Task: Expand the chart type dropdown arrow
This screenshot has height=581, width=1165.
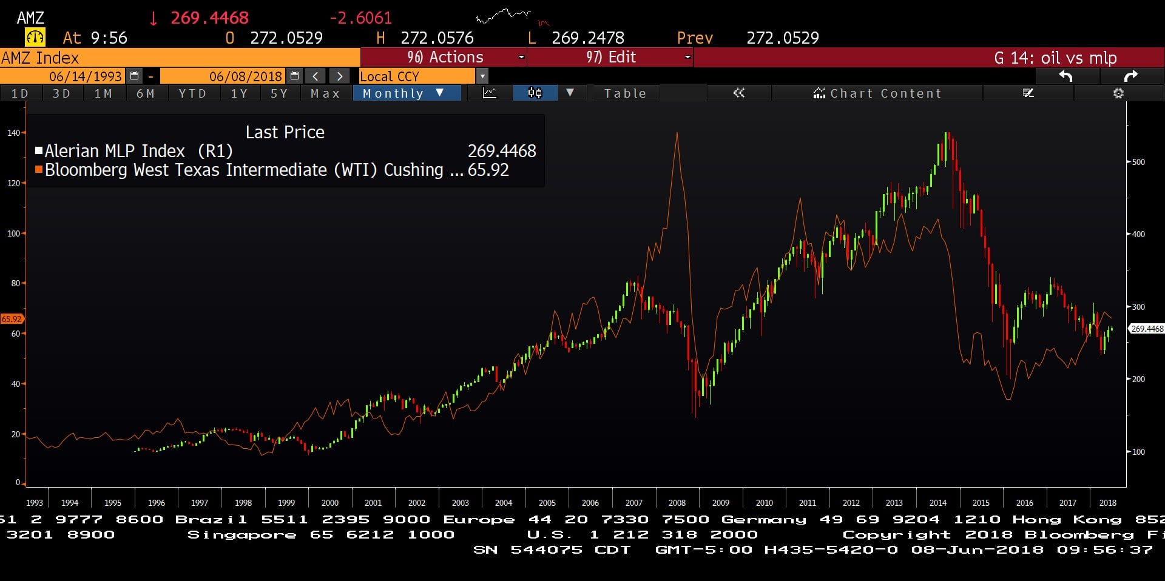Action: pyautogui.click(x=570, y=93)
